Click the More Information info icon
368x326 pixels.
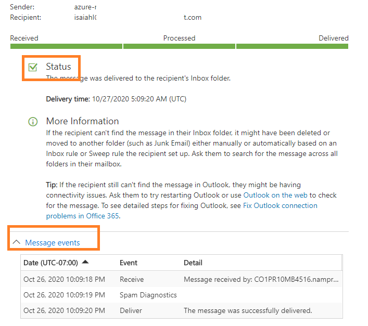coord(33,122)
